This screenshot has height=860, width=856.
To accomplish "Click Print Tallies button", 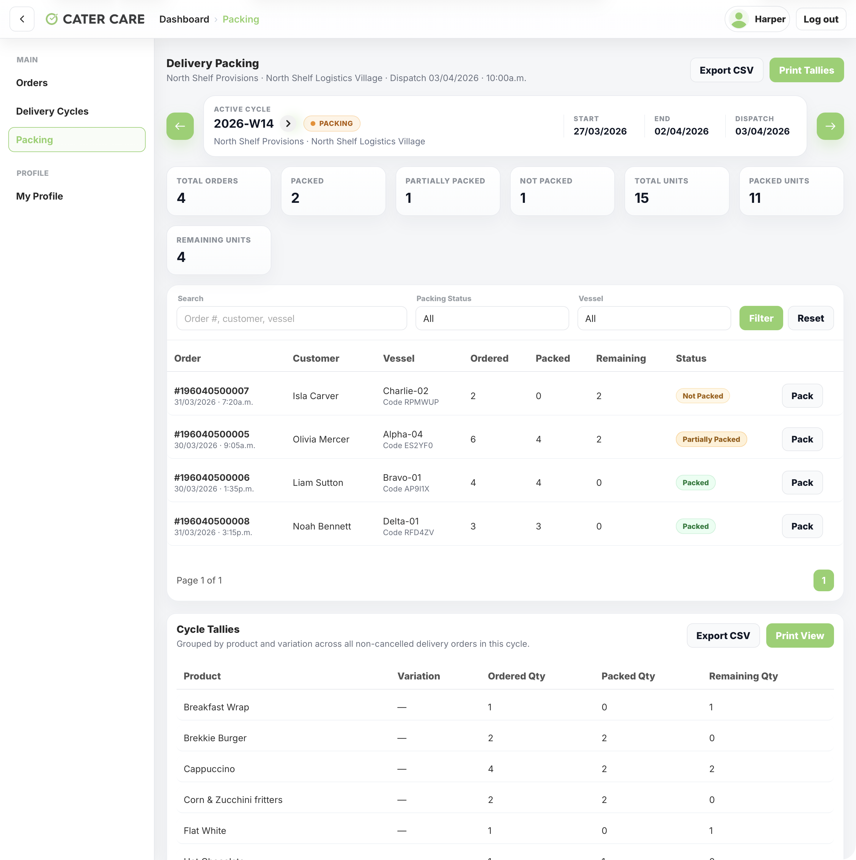I will coord(806,70).
